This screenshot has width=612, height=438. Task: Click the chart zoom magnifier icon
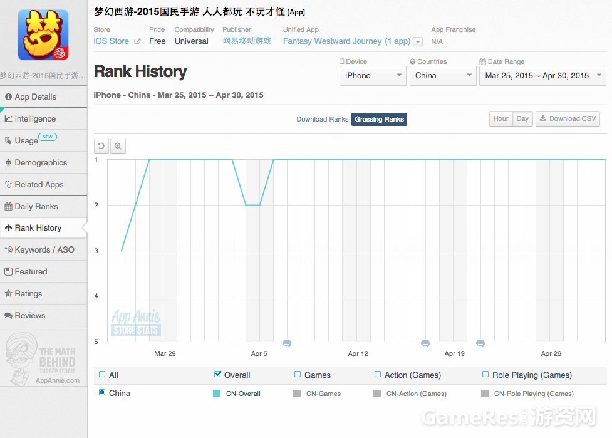coord(118,146)
